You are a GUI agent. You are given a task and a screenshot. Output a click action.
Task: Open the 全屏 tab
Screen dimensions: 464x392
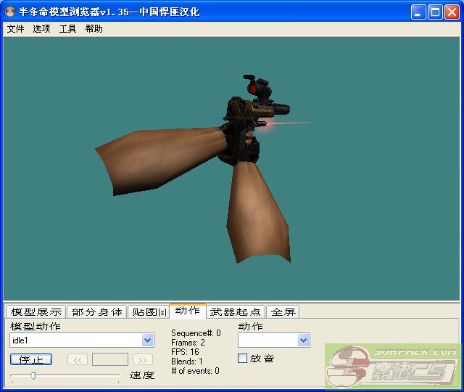click(283, 311)
